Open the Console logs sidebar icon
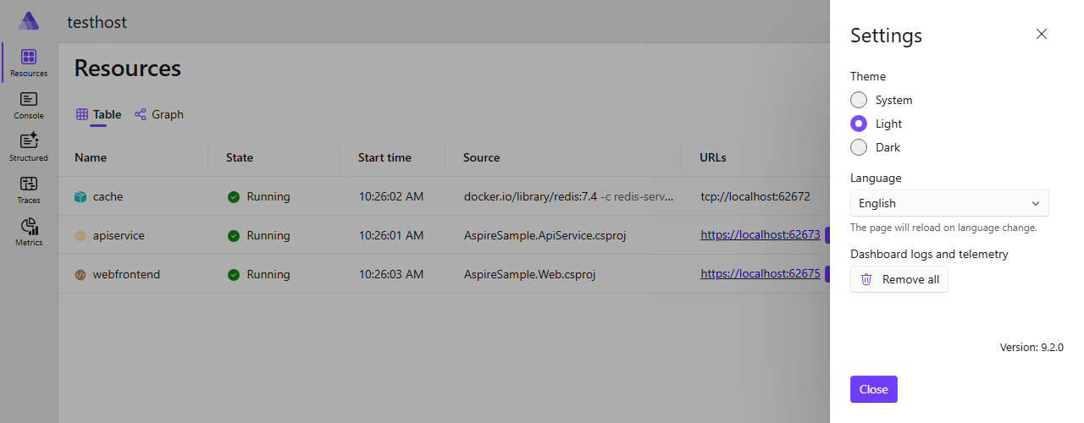 coord(29,105)
